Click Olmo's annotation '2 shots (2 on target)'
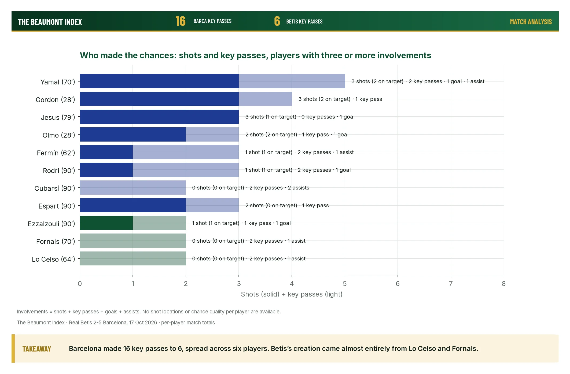The height and width of the screenshot is (374, 570). coord(271,134)
